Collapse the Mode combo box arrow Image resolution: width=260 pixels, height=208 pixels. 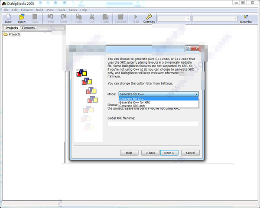point(196,94)
